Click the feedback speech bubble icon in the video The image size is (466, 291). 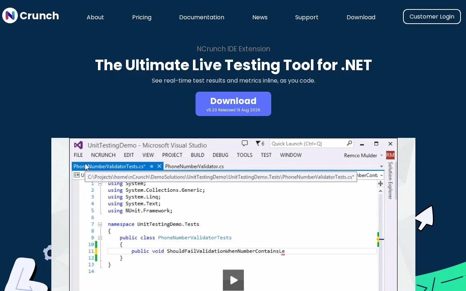tap(245, 143)
